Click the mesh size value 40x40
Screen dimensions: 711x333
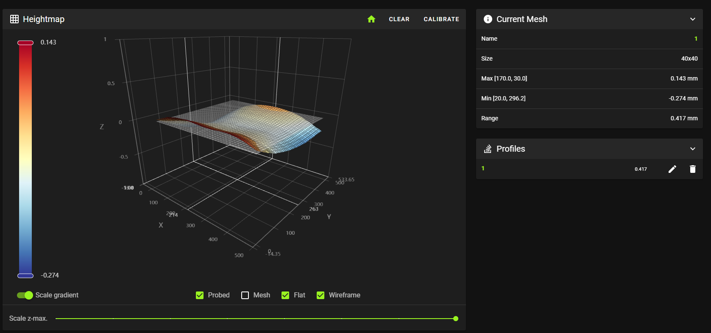pos(689,58)
